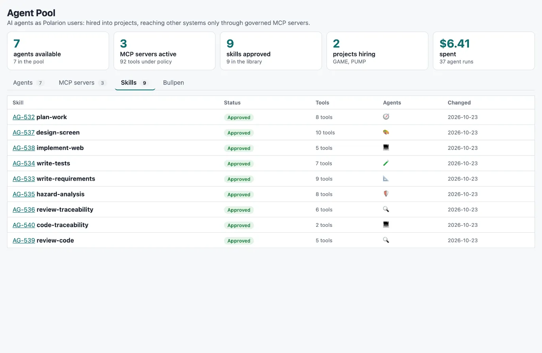542x353 pixels.
Task: Open skill link AG-540
Action: tap(24, 225)
